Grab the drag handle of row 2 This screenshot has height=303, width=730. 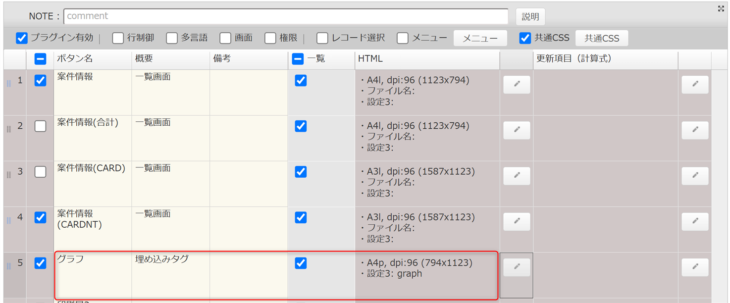coord(8,129)
